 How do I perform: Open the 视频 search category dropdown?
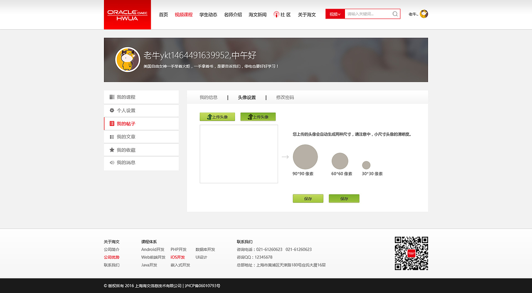pos(335,14)
